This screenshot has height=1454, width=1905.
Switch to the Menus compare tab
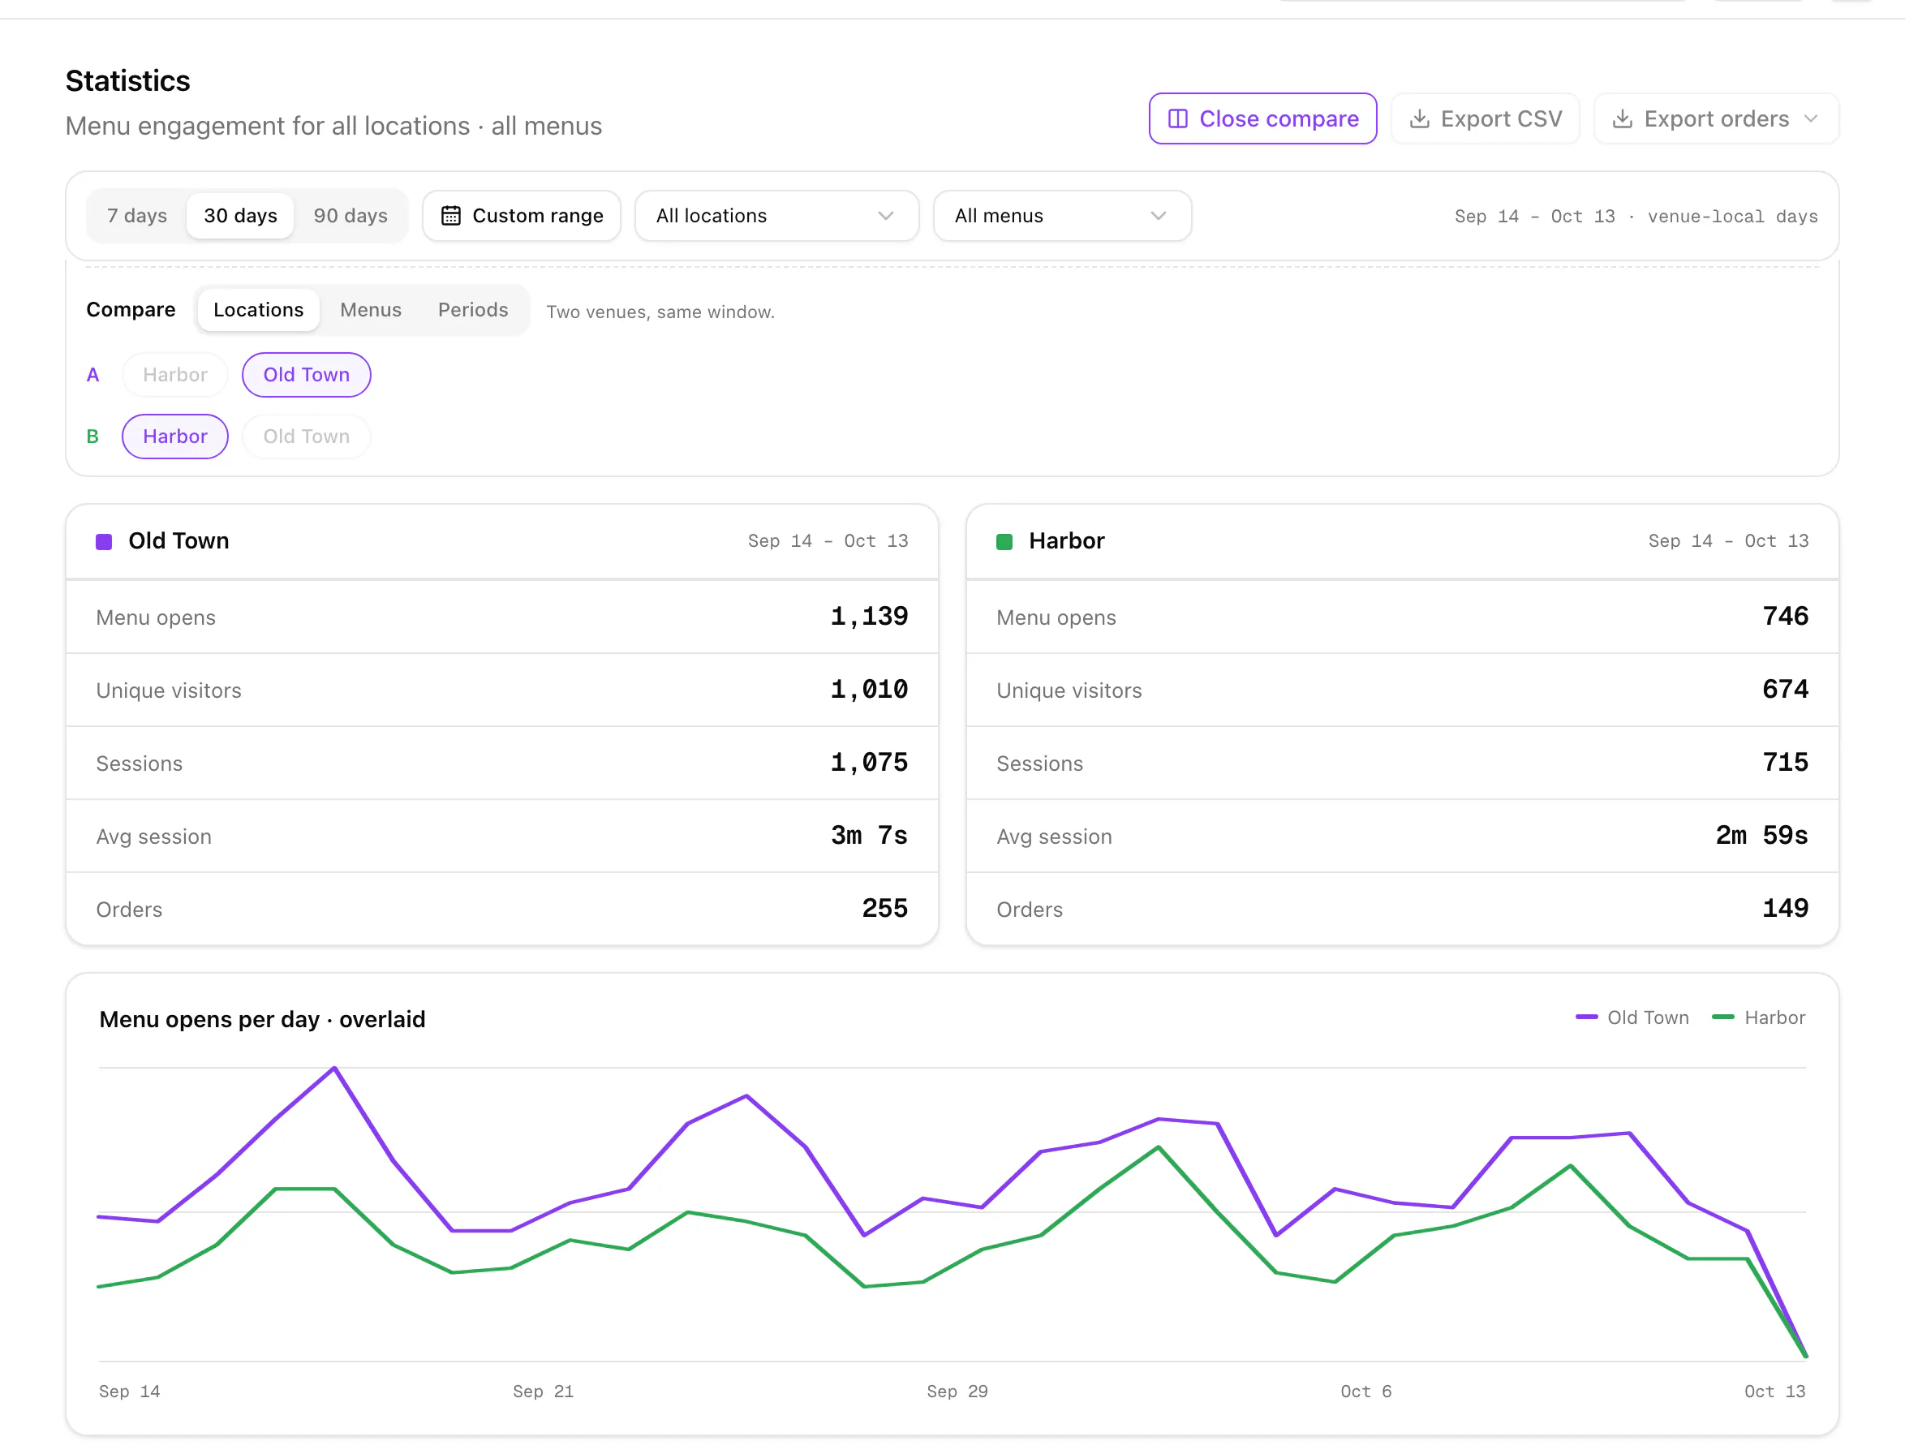coord(371,310)
